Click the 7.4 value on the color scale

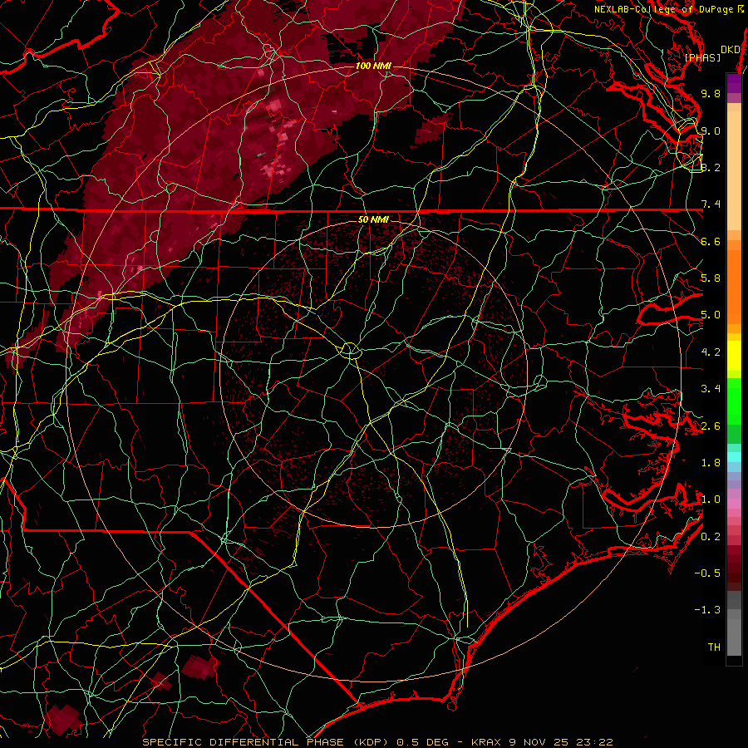(711, 204)
